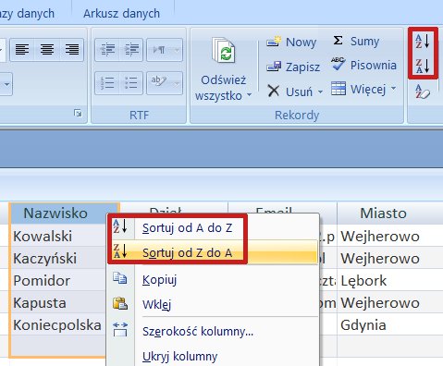Clear all sorts with eraser icon
Image resolution: width=443 pixels, height=366 pixels.
[x=423, y=91]
